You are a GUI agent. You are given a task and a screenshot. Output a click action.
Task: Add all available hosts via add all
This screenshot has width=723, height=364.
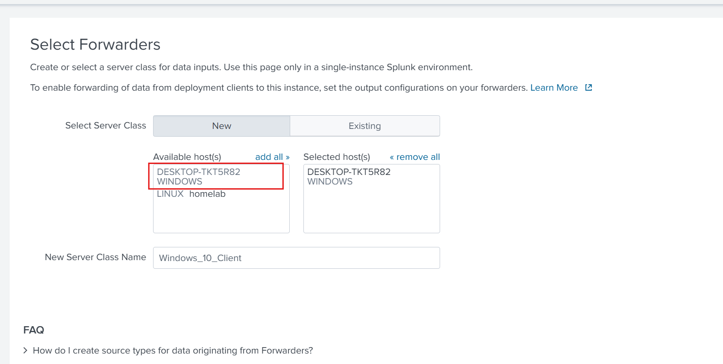(272, 157)
